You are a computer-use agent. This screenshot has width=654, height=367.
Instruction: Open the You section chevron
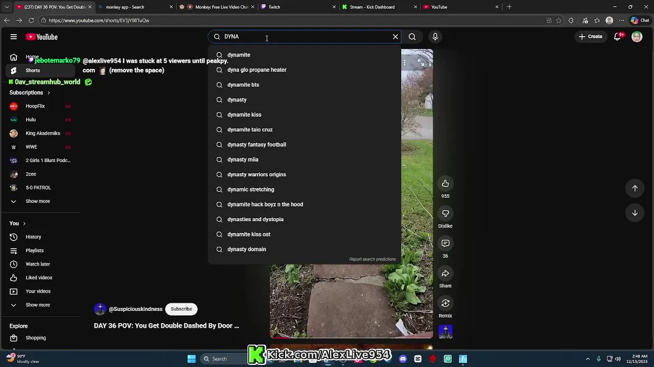pyautogui.click(x=24, y=224)
